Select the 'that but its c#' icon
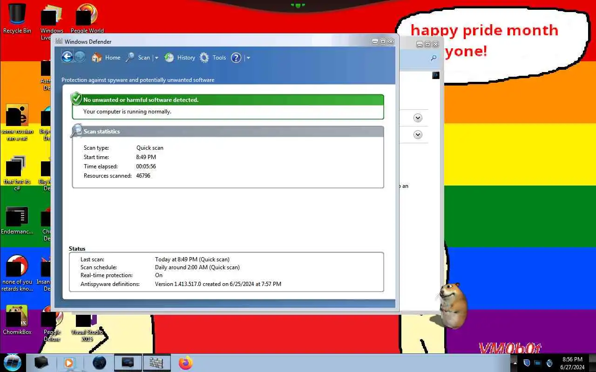 [17, 173]
